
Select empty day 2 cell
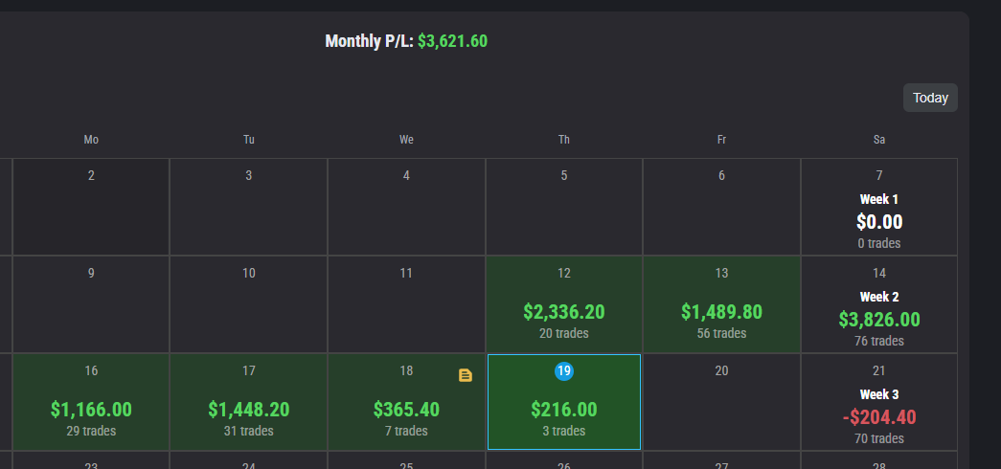click(x=91, y=207)
